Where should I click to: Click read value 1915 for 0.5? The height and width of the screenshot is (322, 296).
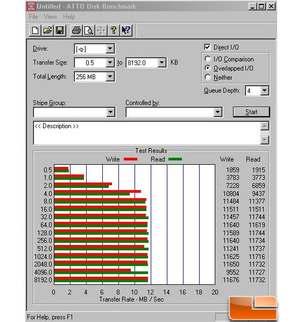pos(258,170)
